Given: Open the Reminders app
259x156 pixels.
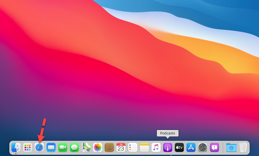Looking at the screenshot, I should tap(133, 147).
